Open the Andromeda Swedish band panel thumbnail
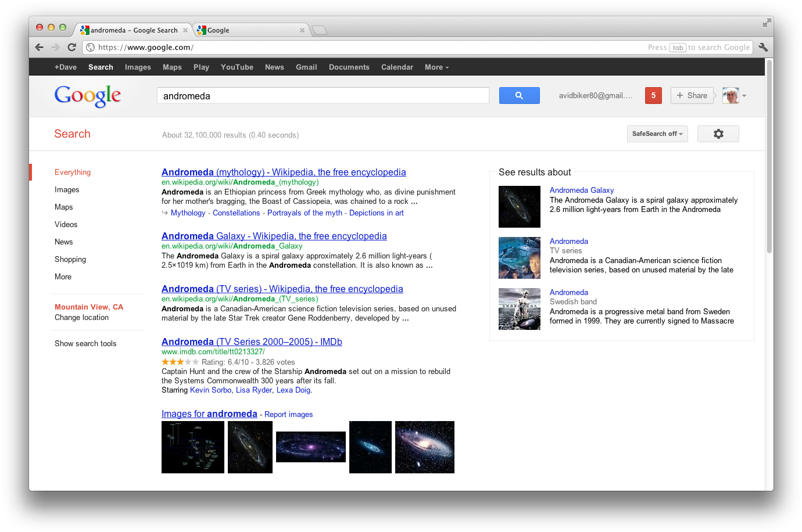This screenshot has height=532, width=802. 520,309
